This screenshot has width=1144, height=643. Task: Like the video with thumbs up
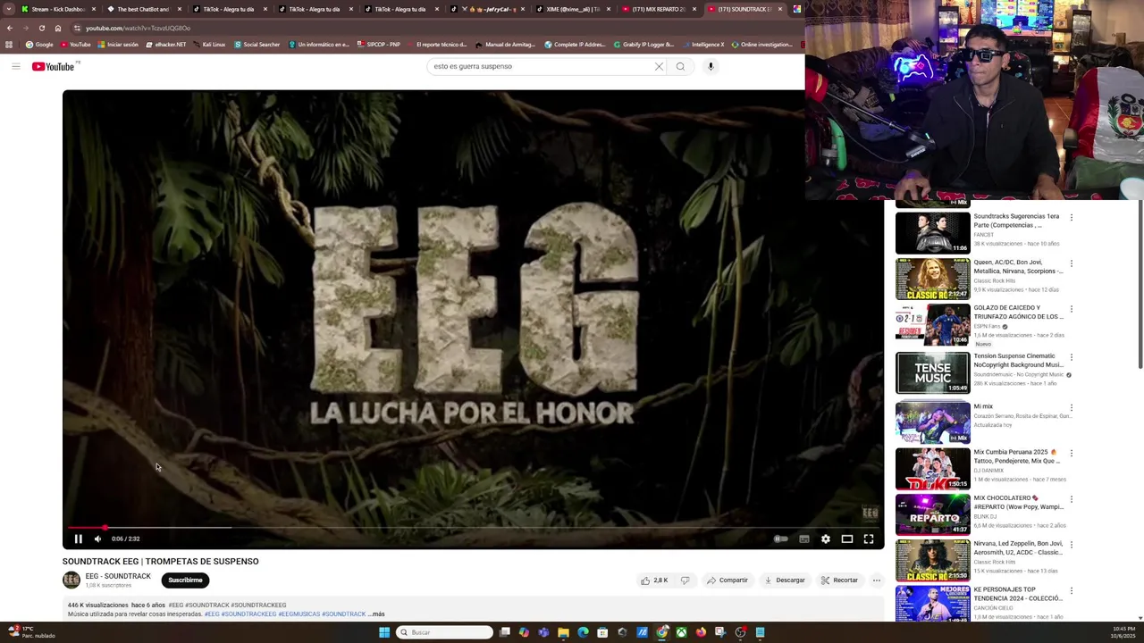point(654,580)
